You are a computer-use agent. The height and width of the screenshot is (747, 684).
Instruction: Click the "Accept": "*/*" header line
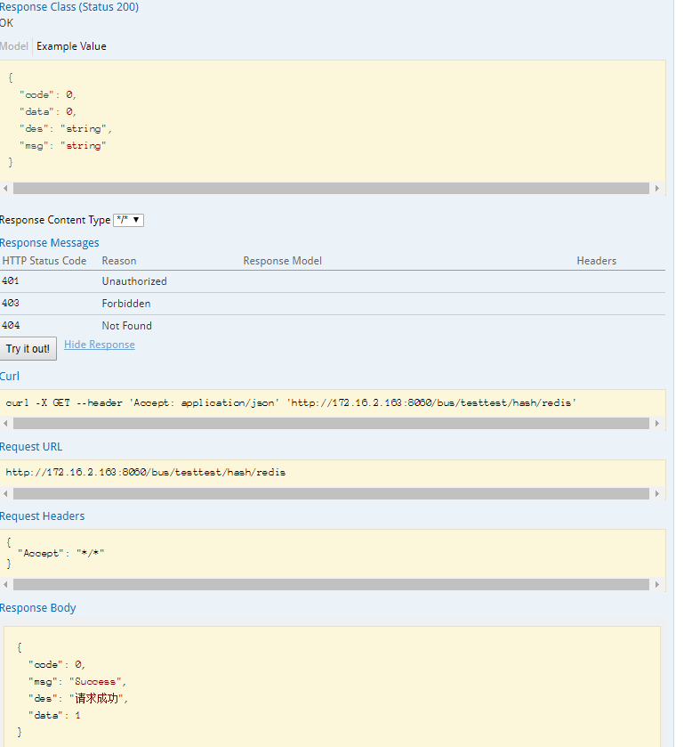pyautogui.click(x=60, y=554)
